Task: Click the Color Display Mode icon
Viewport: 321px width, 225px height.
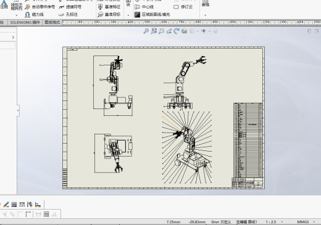Action: point(38,205)
